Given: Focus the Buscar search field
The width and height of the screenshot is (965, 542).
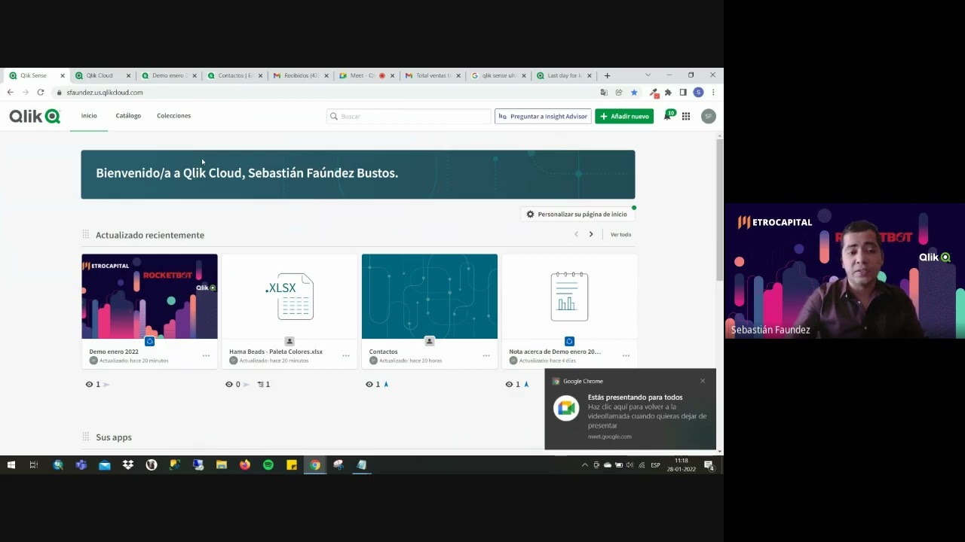Looking at the screenshot, I should tap(409, 116).
